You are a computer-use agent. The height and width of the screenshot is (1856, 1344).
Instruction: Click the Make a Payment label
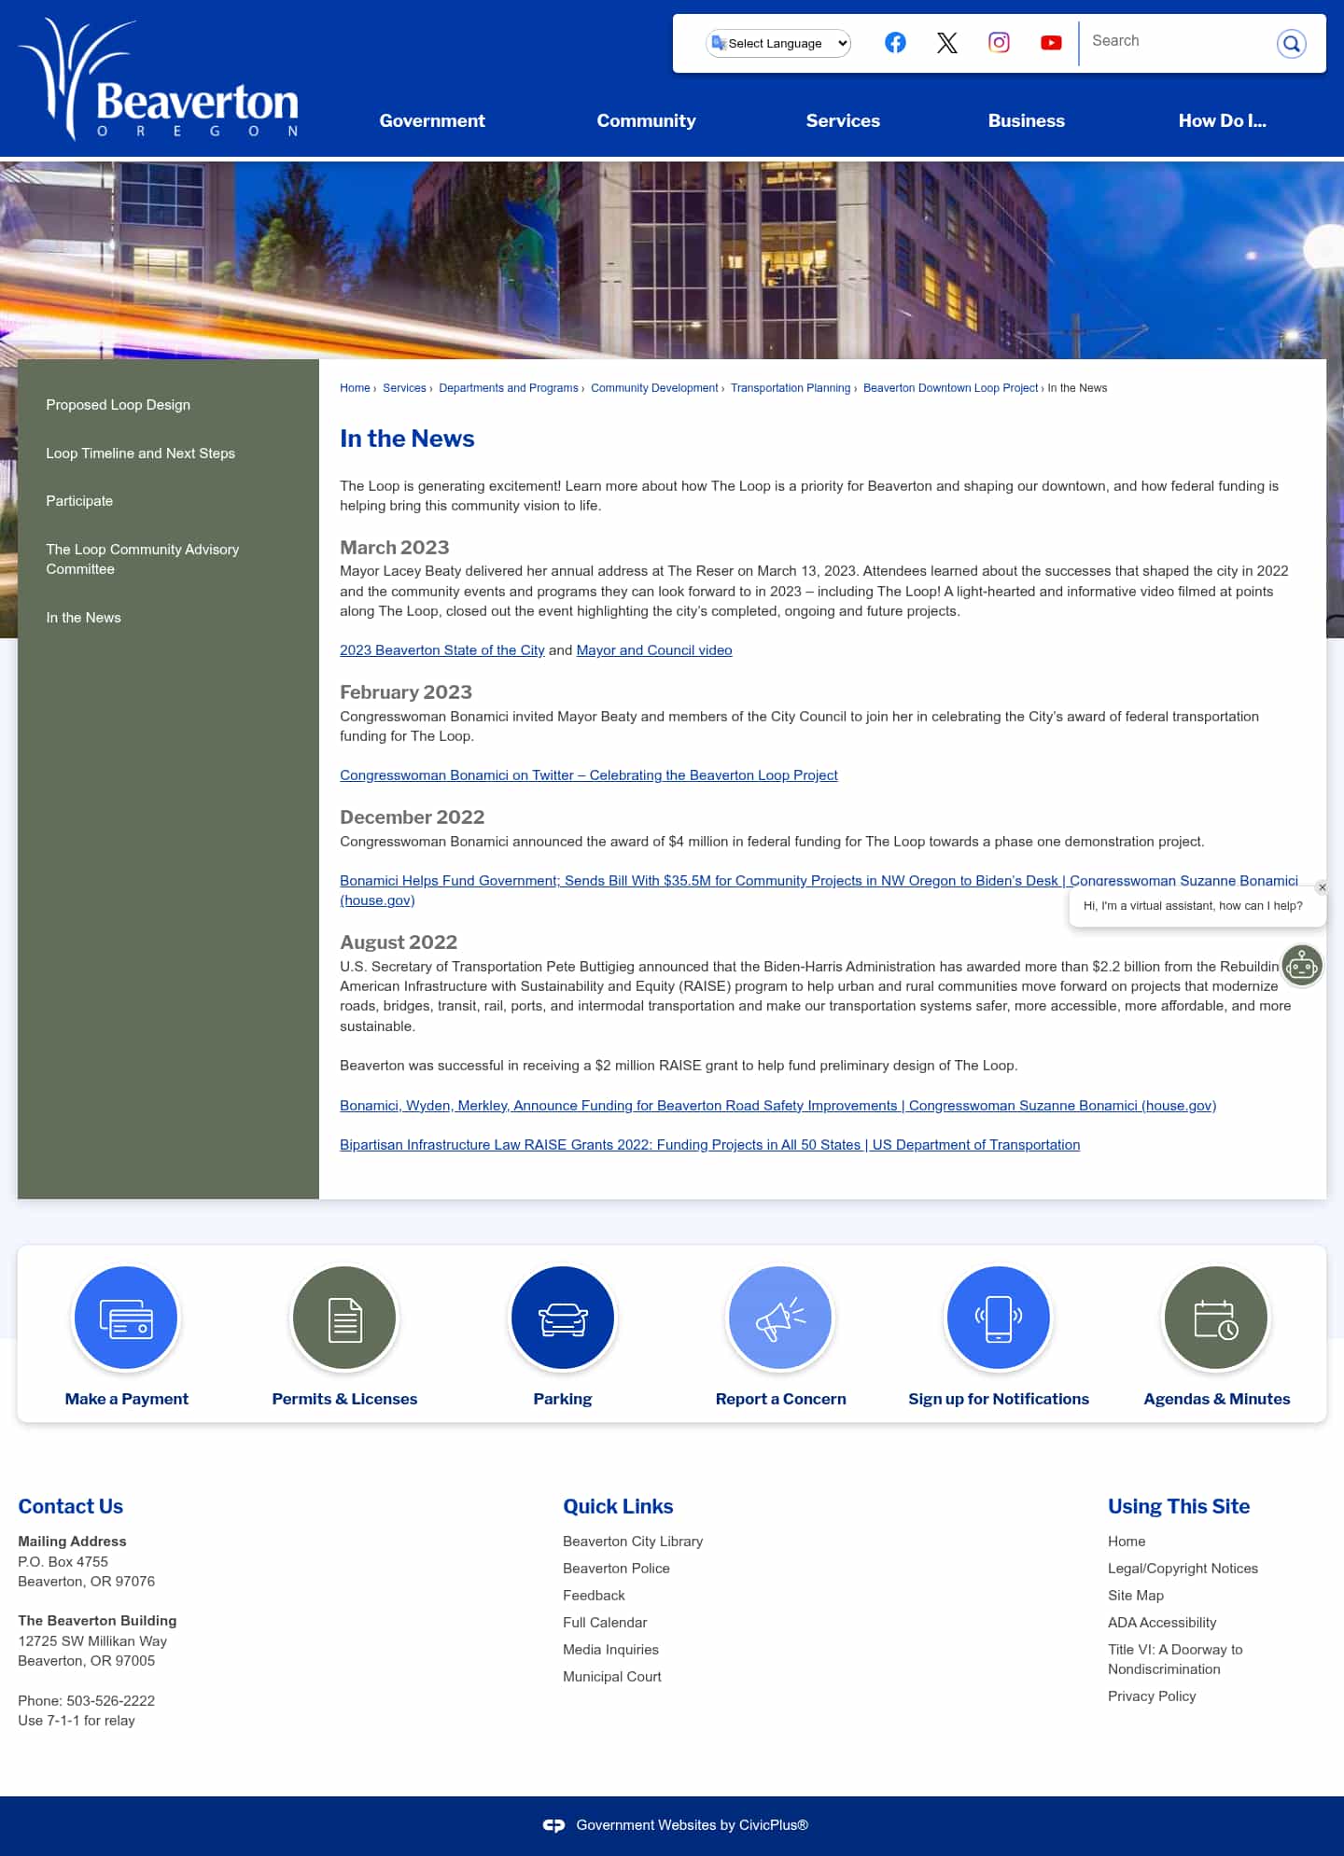pos(126,1399)
